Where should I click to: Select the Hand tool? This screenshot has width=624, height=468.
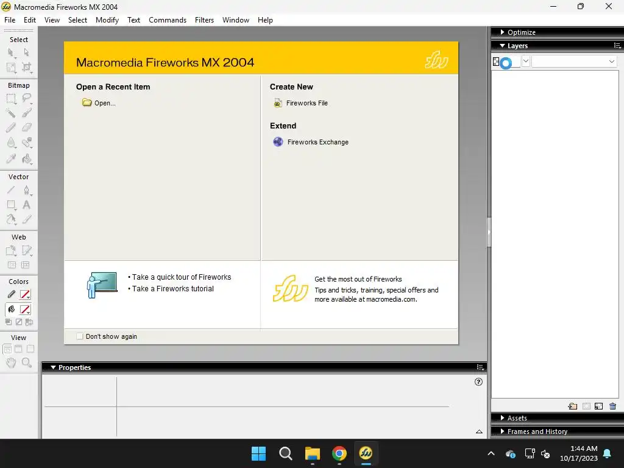tap(11, 363)
